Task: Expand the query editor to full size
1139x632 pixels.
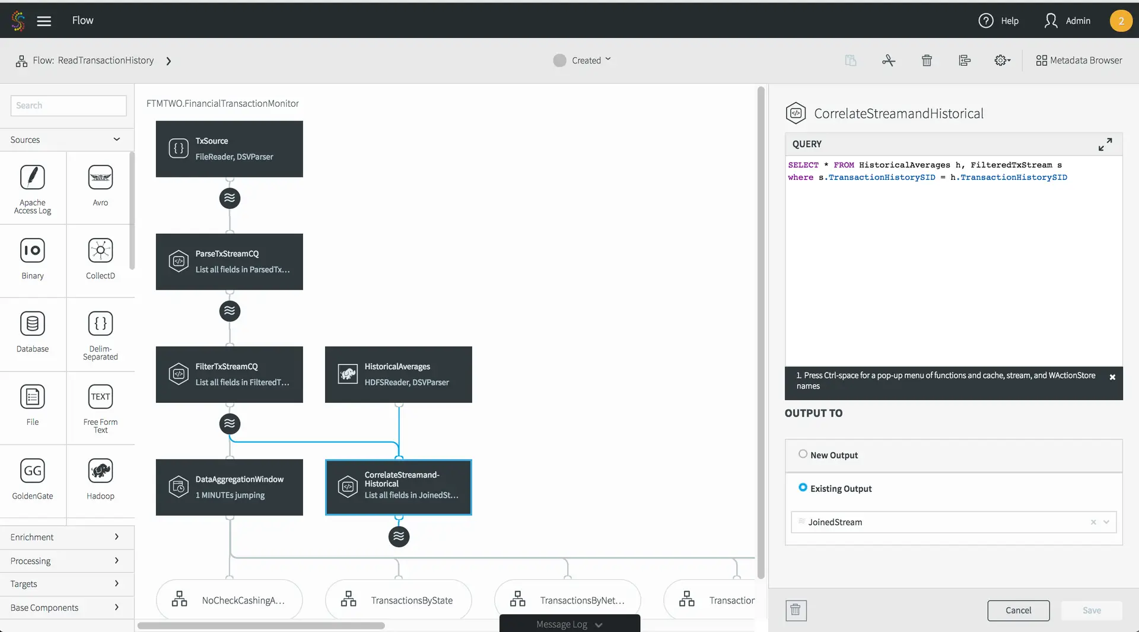Action: tap(1105, 144)
